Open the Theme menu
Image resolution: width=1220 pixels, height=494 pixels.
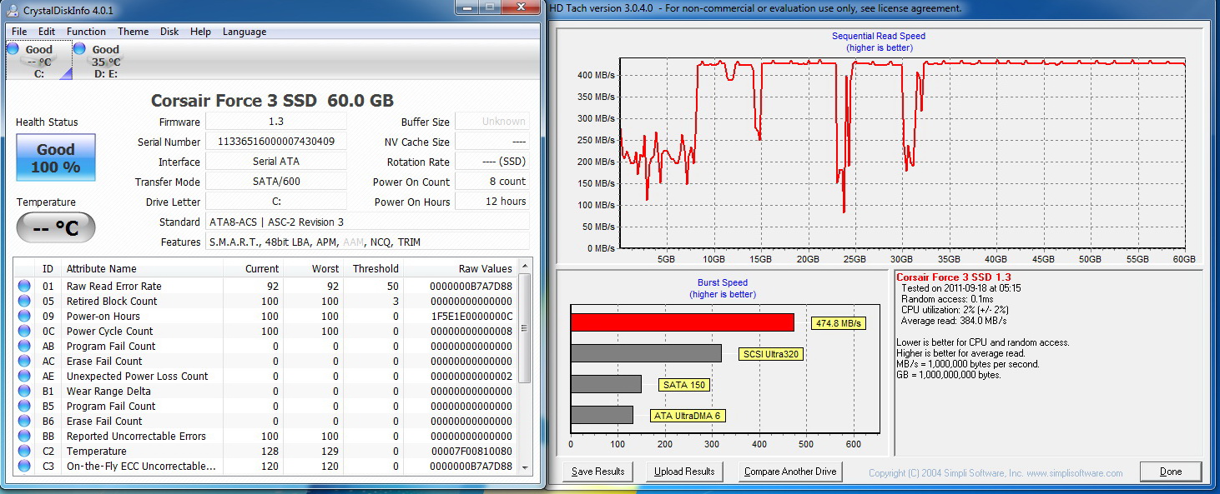(133, 32)
